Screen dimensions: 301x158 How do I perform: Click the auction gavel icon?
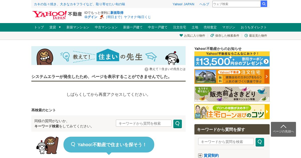pos(102,17)
